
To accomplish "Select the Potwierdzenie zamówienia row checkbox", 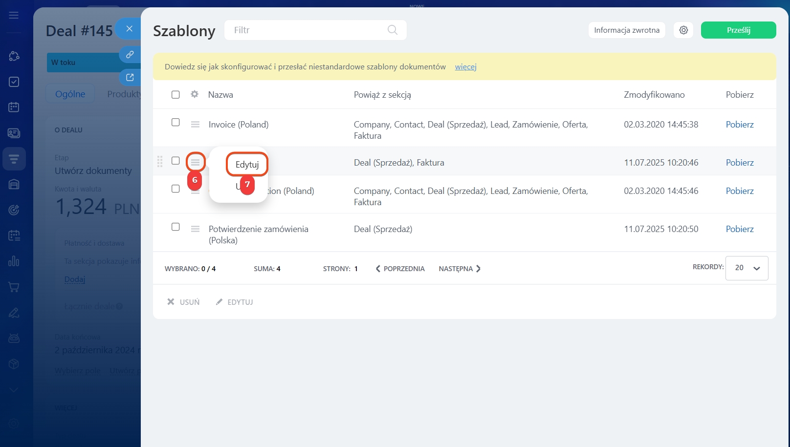I will click(176, 227).
